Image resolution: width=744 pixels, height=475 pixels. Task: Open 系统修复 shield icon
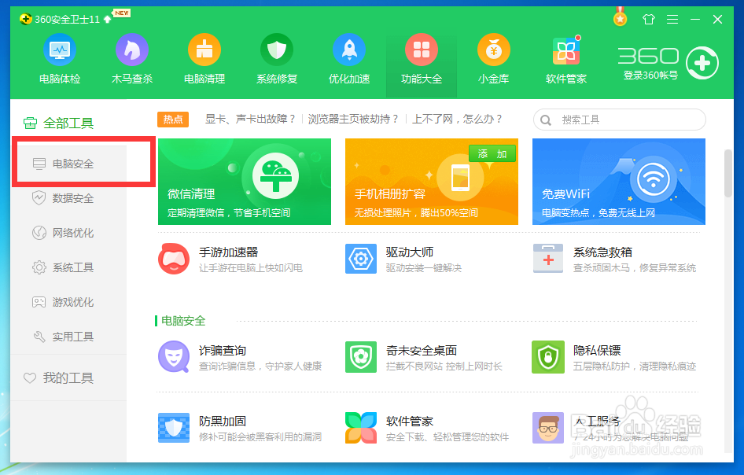277,50
